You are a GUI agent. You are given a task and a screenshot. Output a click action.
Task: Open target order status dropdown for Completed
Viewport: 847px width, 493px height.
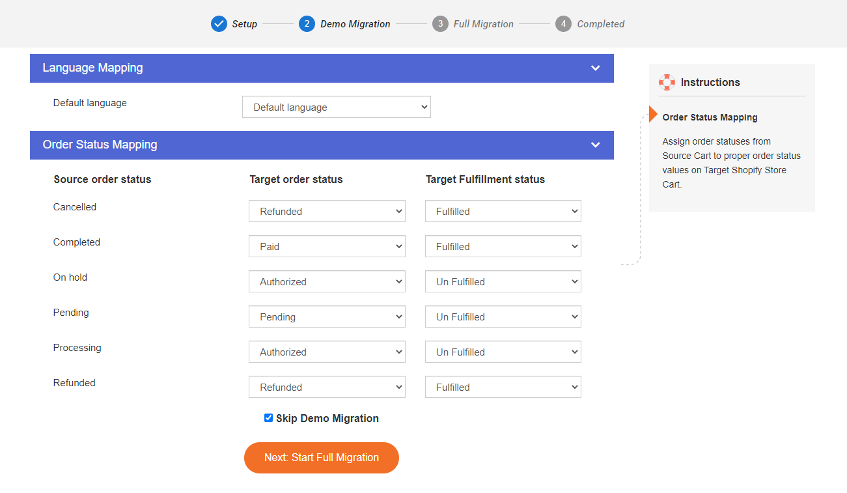pos(327,246)
